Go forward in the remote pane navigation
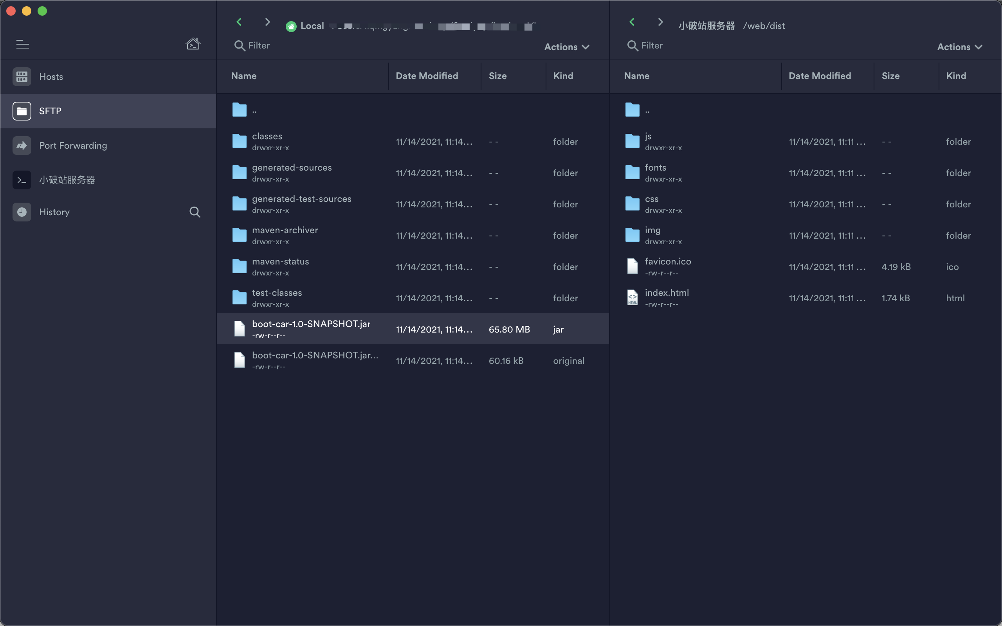This screenshot has width=1002, height=626. point(660,22)
